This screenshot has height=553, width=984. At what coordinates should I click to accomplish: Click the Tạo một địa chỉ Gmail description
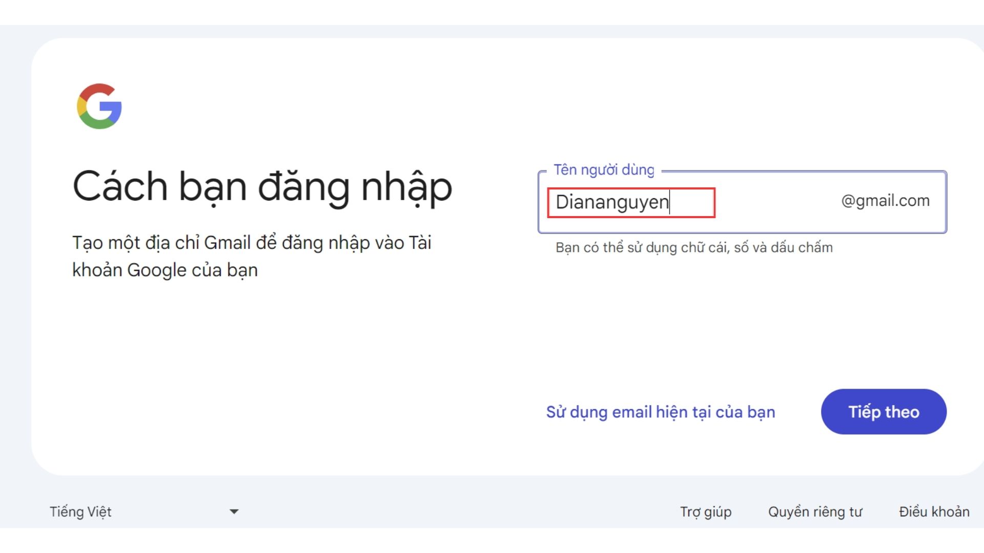(x=252, y=256)
